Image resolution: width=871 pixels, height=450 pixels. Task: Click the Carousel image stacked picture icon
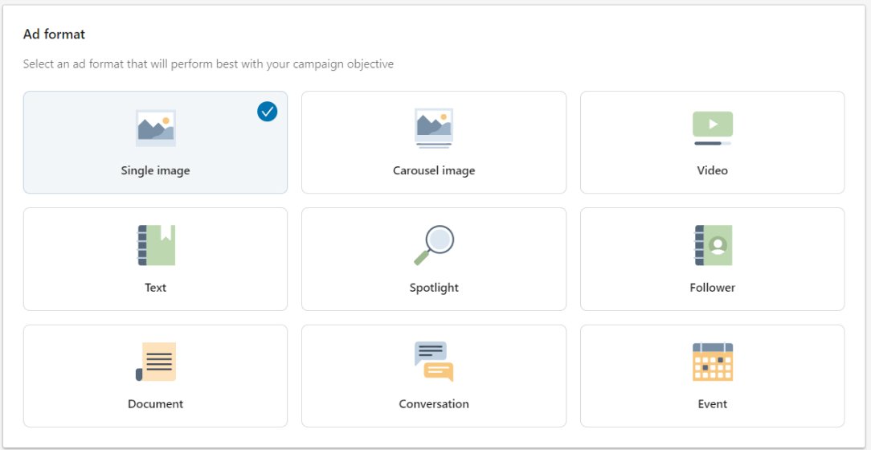pos(434,129)
